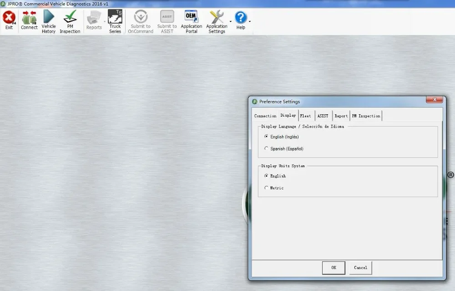Open Application Settings wrench icon

tap(217, 16)
